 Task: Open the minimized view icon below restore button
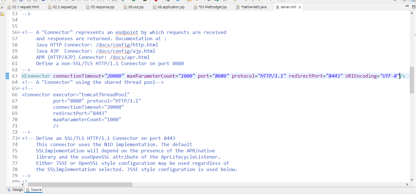tap(2, 14)
